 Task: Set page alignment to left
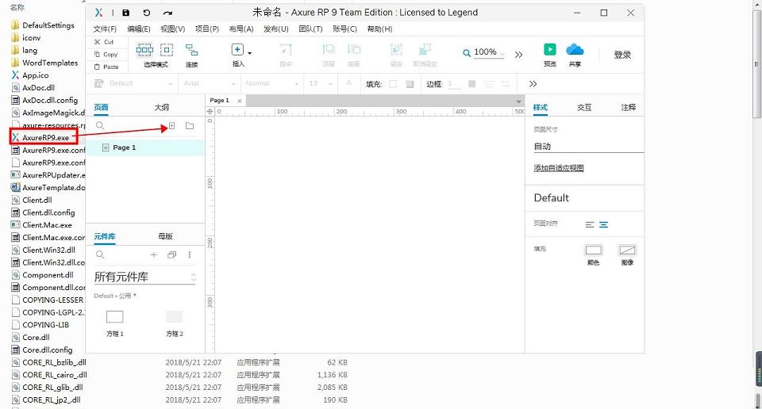(x=590, y=225)
